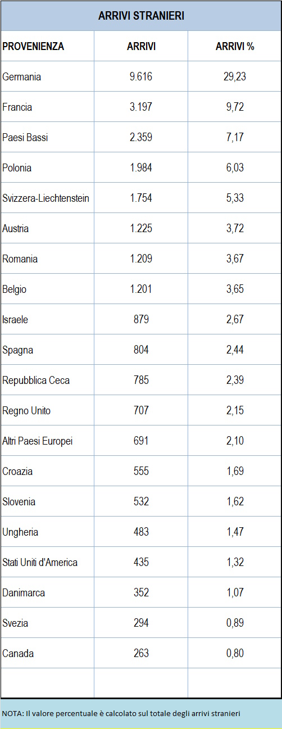Select the 9.616 arrivals cell
The image size is (282, 729).
coord(141,77)
